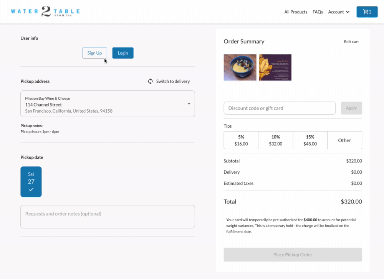
Task: Click the Discount code or gift card field
Action: 280,108
